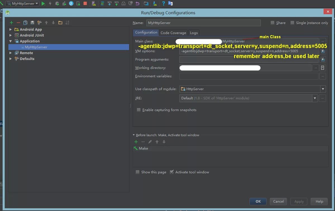Image resolution: width=335 pixels, height=211 pixels.
Task: Uncheck Activate tool window
Action: [x=172, y=172]
